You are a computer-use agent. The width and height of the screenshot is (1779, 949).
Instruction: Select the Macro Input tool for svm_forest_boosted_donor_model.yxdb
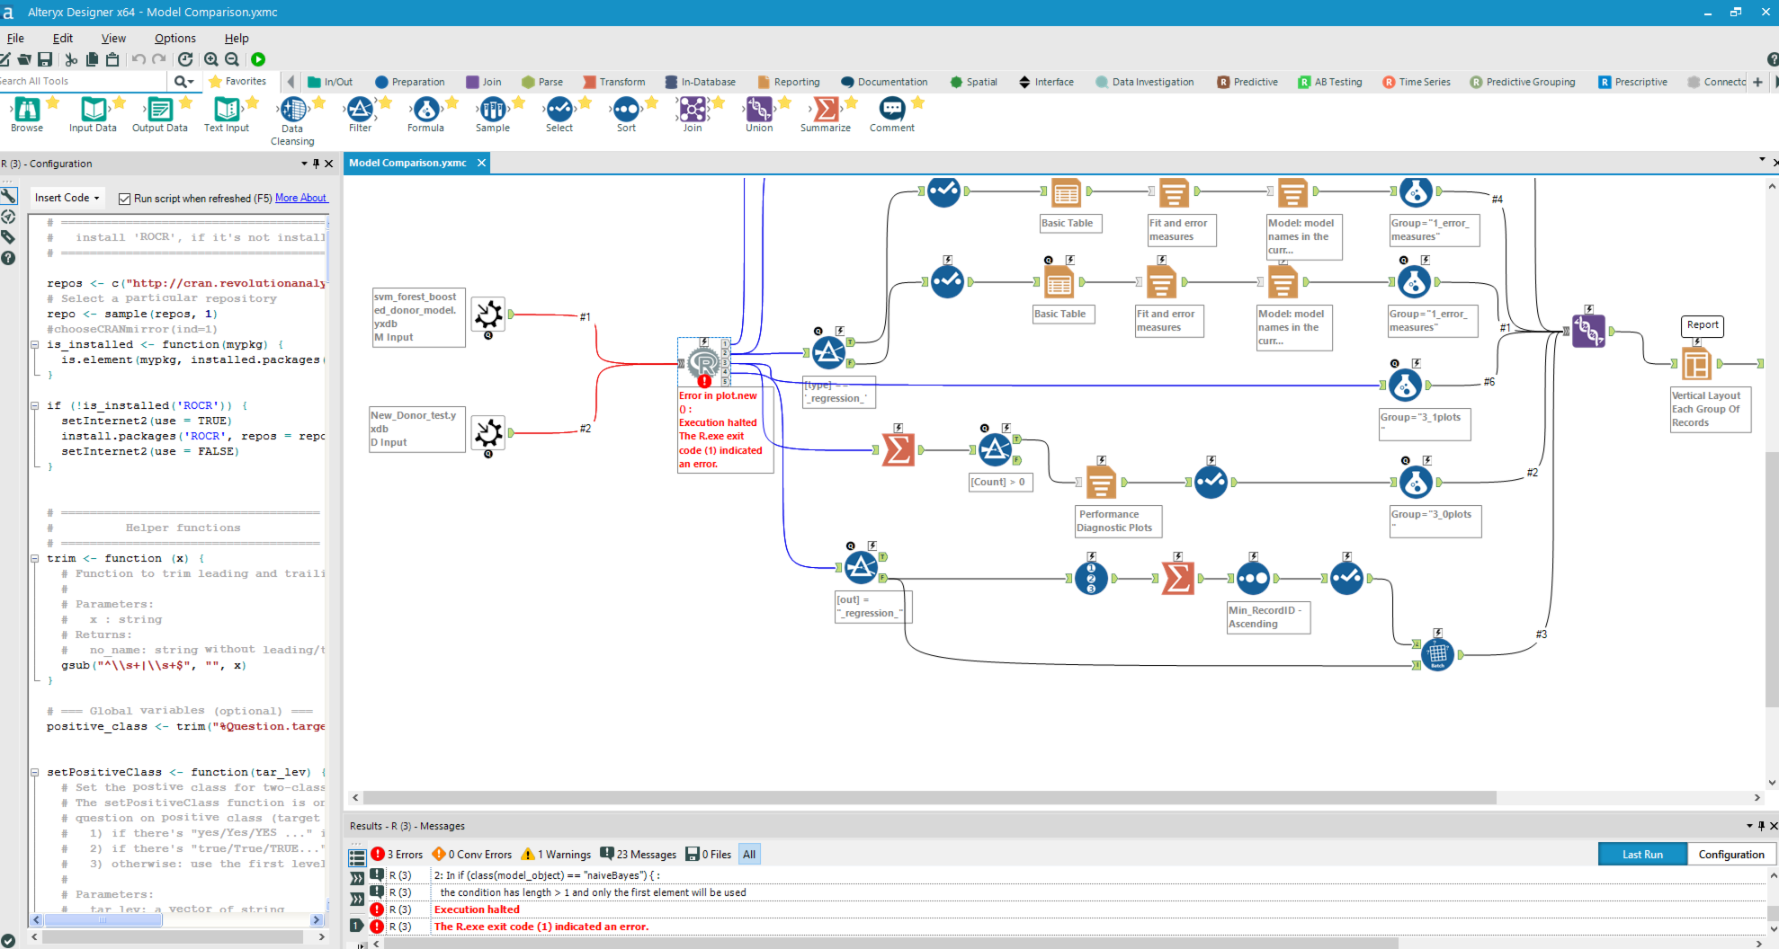pos(488,314)
